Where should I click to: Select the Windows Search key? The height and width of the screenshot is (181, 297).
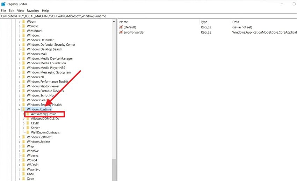click(38, 100)
